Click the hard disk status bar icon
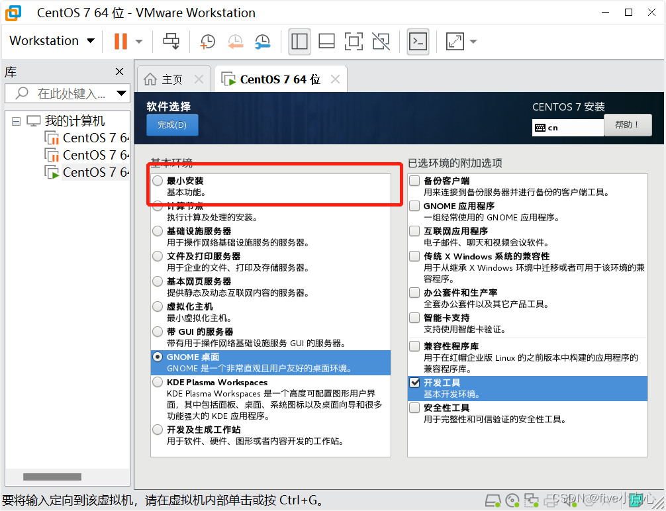The height and width of the screenshot is (511, 666). coord(493,500)
